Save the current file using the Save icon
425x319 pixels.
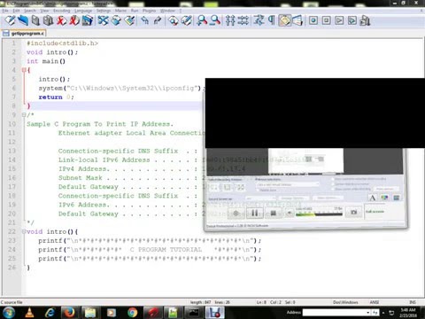[x=35, y=20]
